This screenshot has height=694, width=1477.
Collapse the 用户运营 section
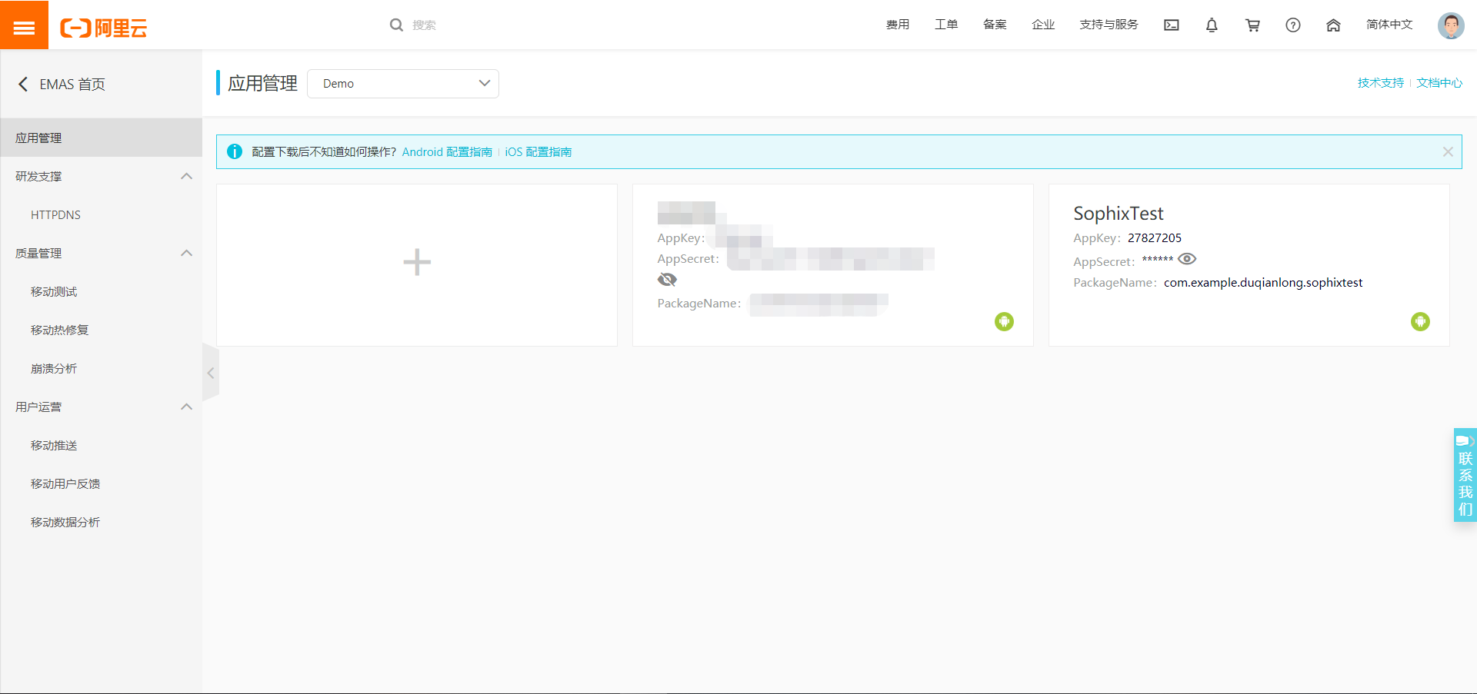coord(186,407)
